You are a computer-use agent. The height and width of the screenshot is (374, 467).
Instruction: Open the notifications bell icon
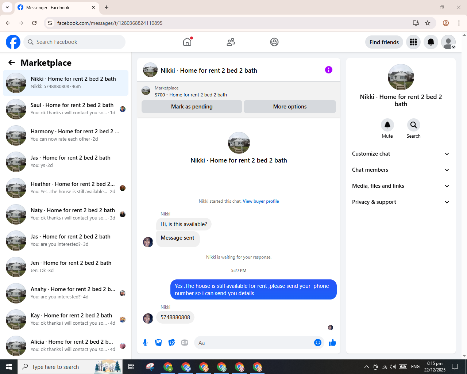click(x=431, y=42)
